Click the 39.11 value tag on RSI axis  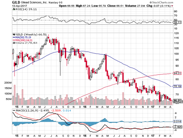[x=177, y=22]
